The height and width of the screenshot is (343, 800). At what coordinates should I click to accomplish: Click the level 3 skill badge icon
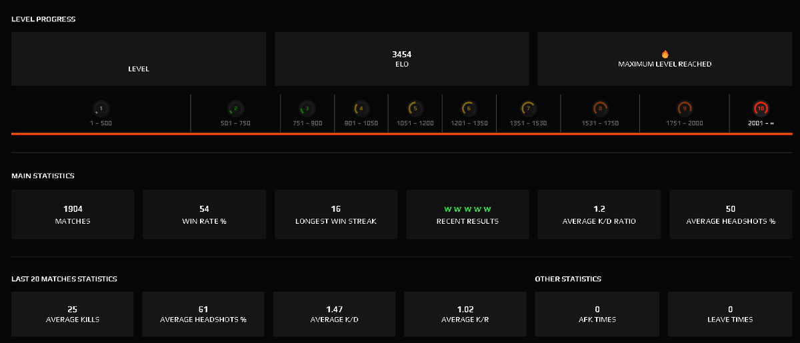[307, 108]
